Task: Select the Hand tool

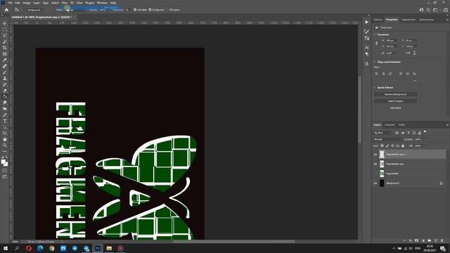Action: [x=5, y=139]
